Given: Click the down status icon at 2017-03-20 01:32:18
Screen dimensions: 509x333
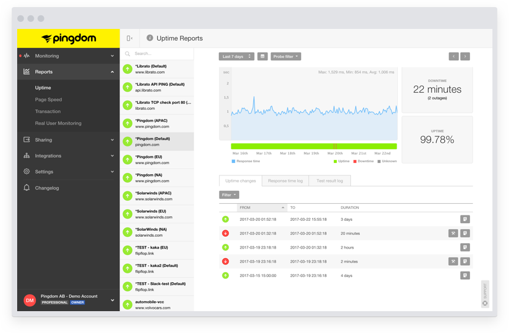Looking at the screenshot, I should click(225, 233).
